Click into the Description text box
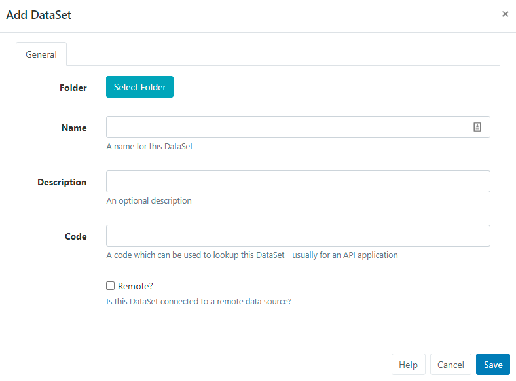Viewport: 516px width, 381px height. coord(298,181)
